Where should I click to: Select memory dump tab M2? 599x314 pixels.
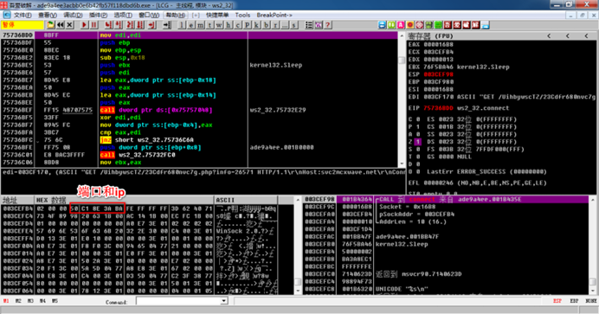[18, 301]
